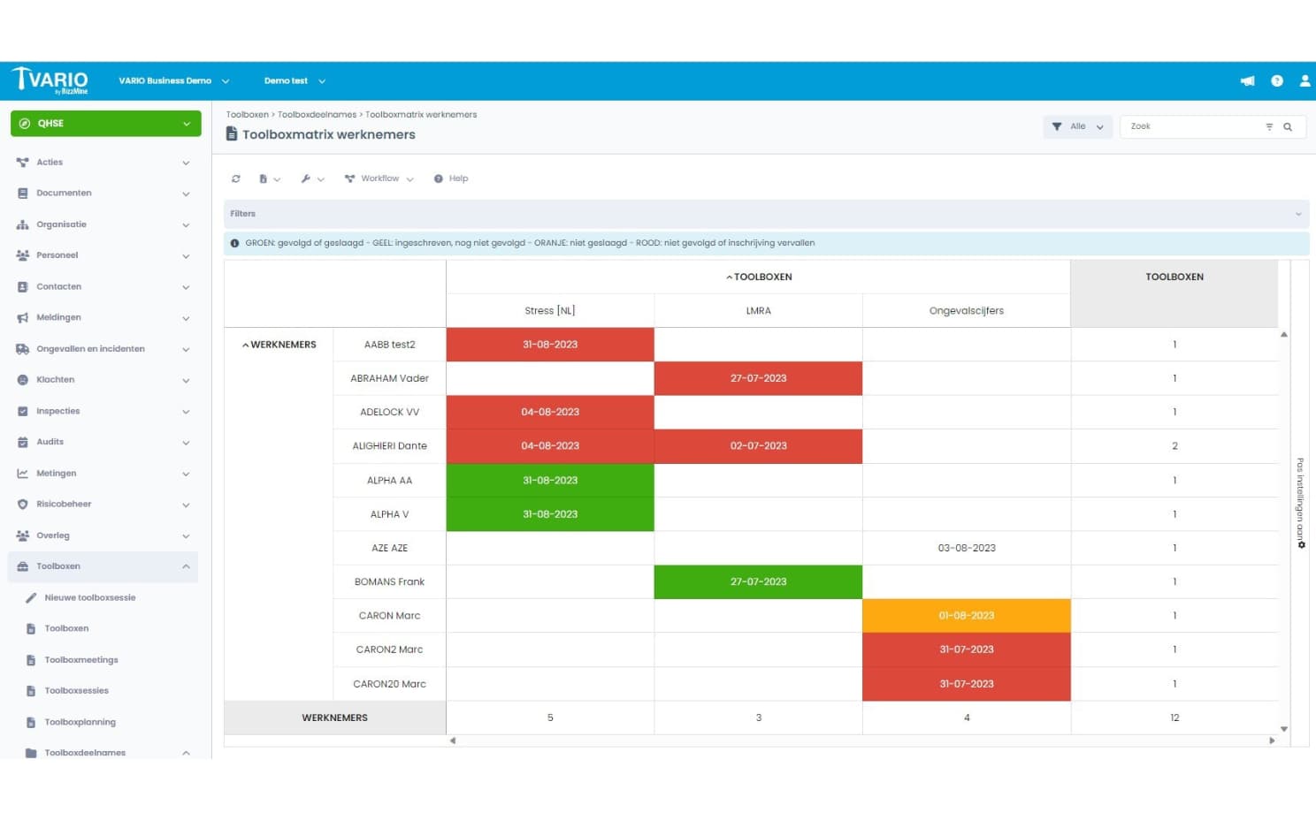The width and height of the screenshot is (1316, 820).
Task: Open the Workflow dropdown
Action: [x=379, y=178]
